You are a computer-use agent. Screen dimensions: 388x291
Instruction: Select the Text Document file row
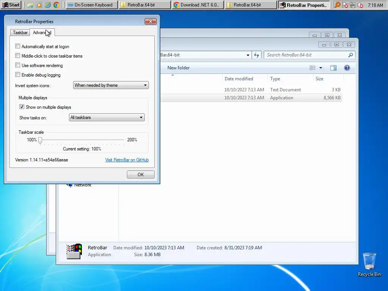tap(251, 89)
